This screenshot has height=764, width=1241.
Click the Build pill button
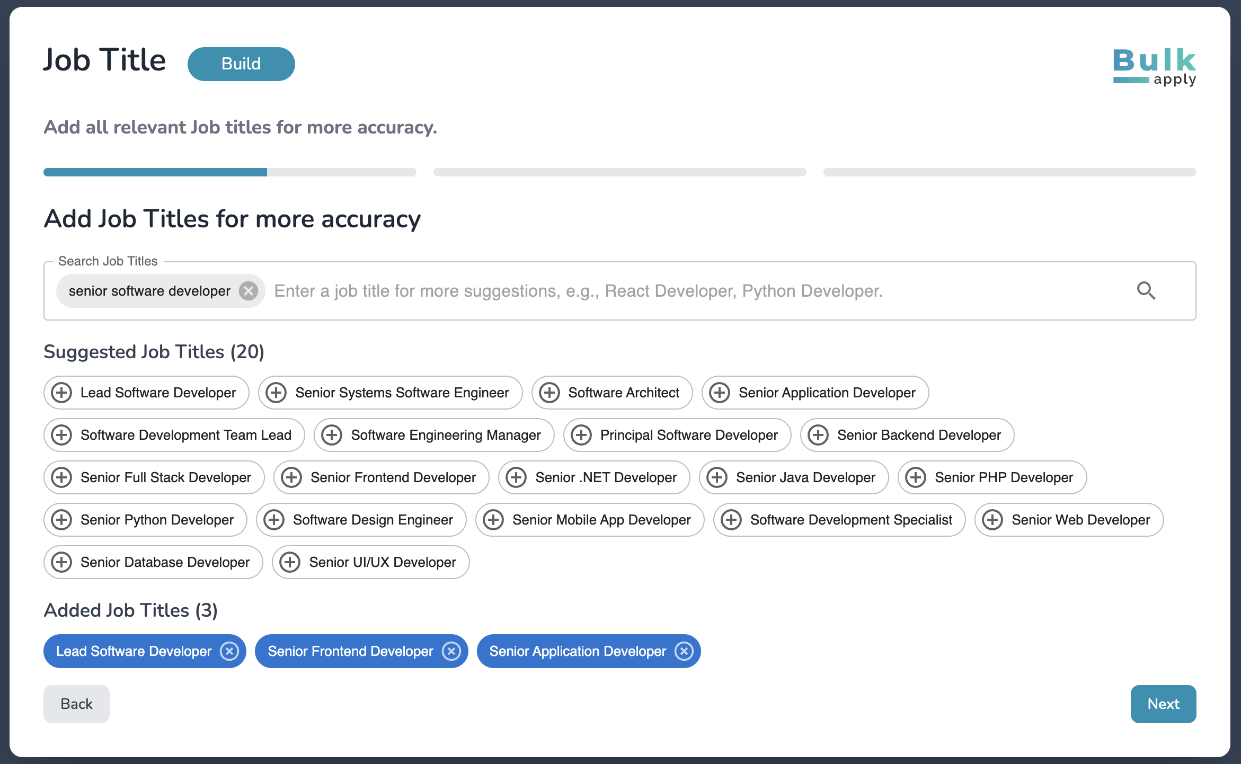coord(241,64)
